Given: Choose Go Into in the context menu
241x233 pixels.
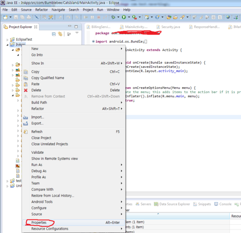Looking at the screenshot, I should coord(74,55).
